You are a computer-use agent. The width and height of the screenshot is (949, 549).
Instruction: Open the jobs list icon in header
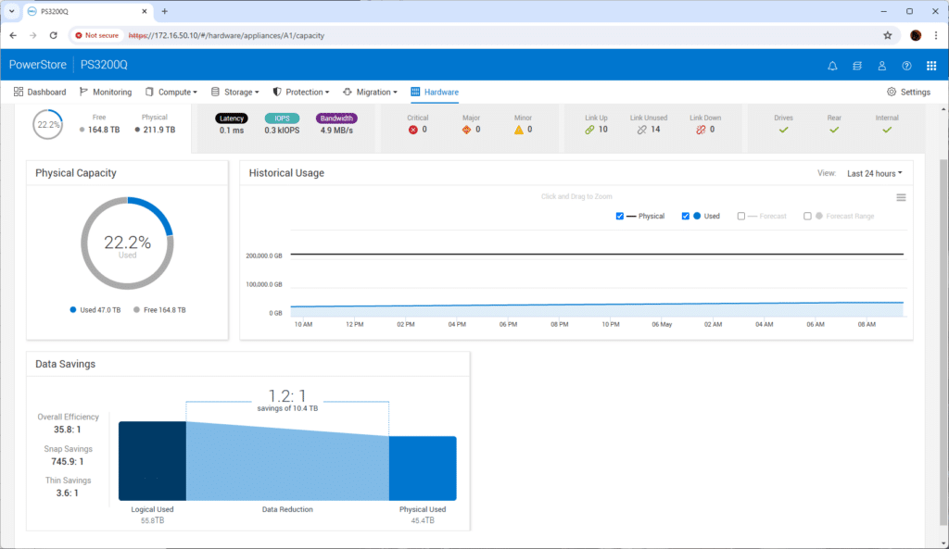857,66
